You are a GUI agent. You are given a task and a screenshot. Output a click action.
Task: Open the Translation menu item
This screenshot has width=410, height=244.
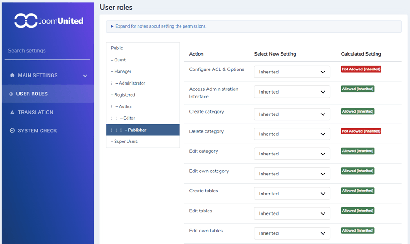click(35, 112)
